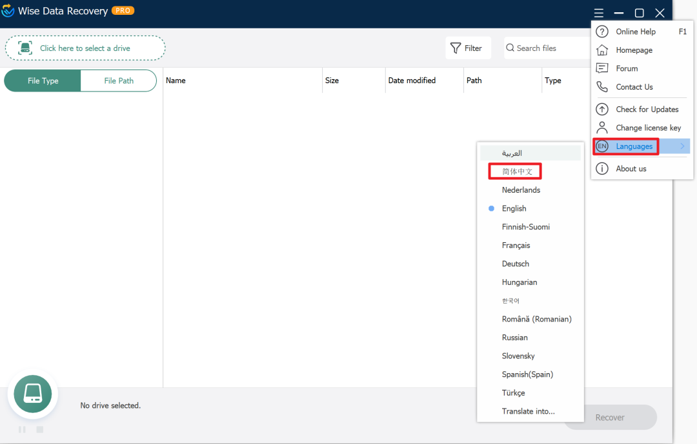Click the About us info icon
Viewport: 697px width, 444px height.
(602, 169)
